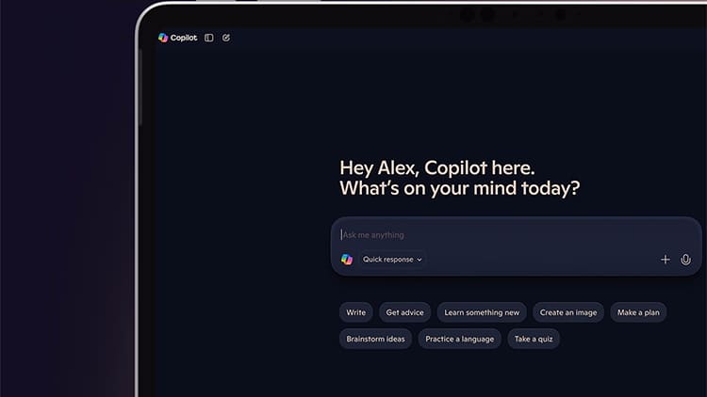707x397 pixels.
Task: Click the 'What's on your mind today?' text
Action: 459,188
